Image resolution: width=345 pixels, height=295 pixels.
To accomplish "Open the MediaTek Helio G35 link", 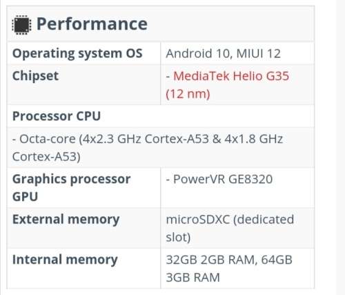I will point(231,76).
